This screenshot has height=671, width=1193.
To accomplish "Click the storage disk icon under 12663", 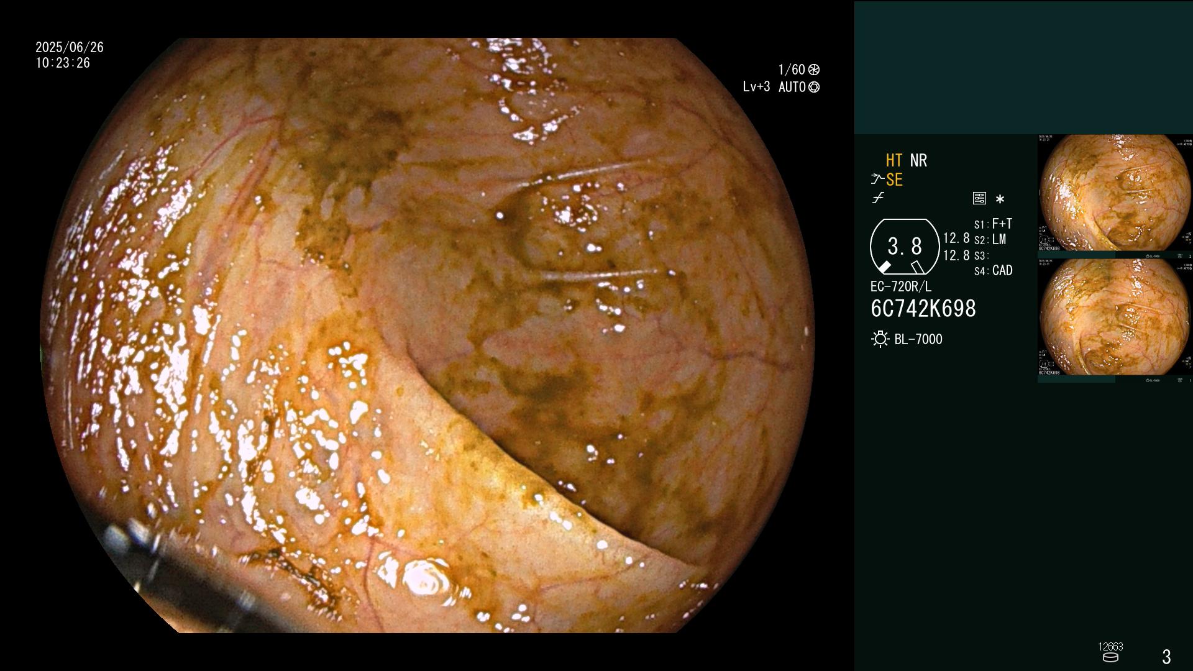I will pos(1110,657).
